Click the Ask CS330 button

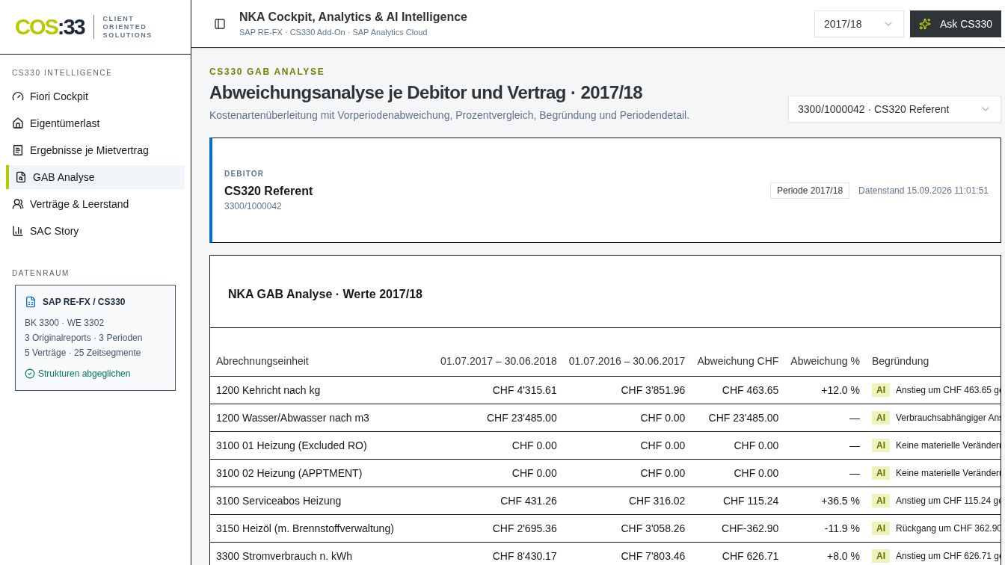[x=955, y=24]
